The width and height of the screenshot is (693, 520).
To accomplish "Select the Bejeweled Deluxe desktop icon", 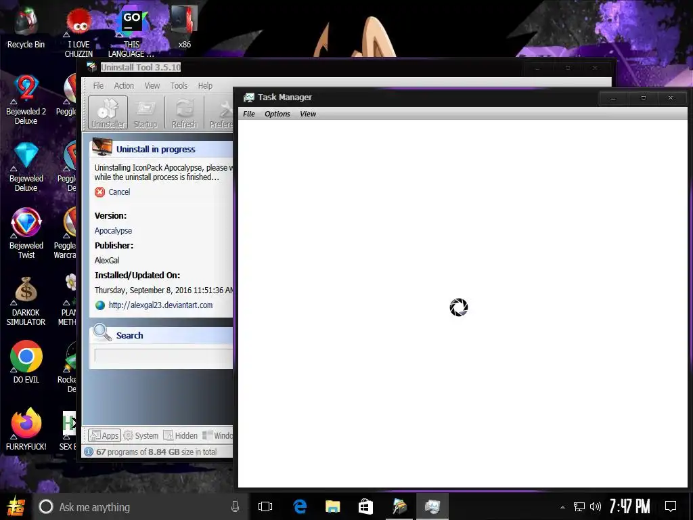I will 26,167.
